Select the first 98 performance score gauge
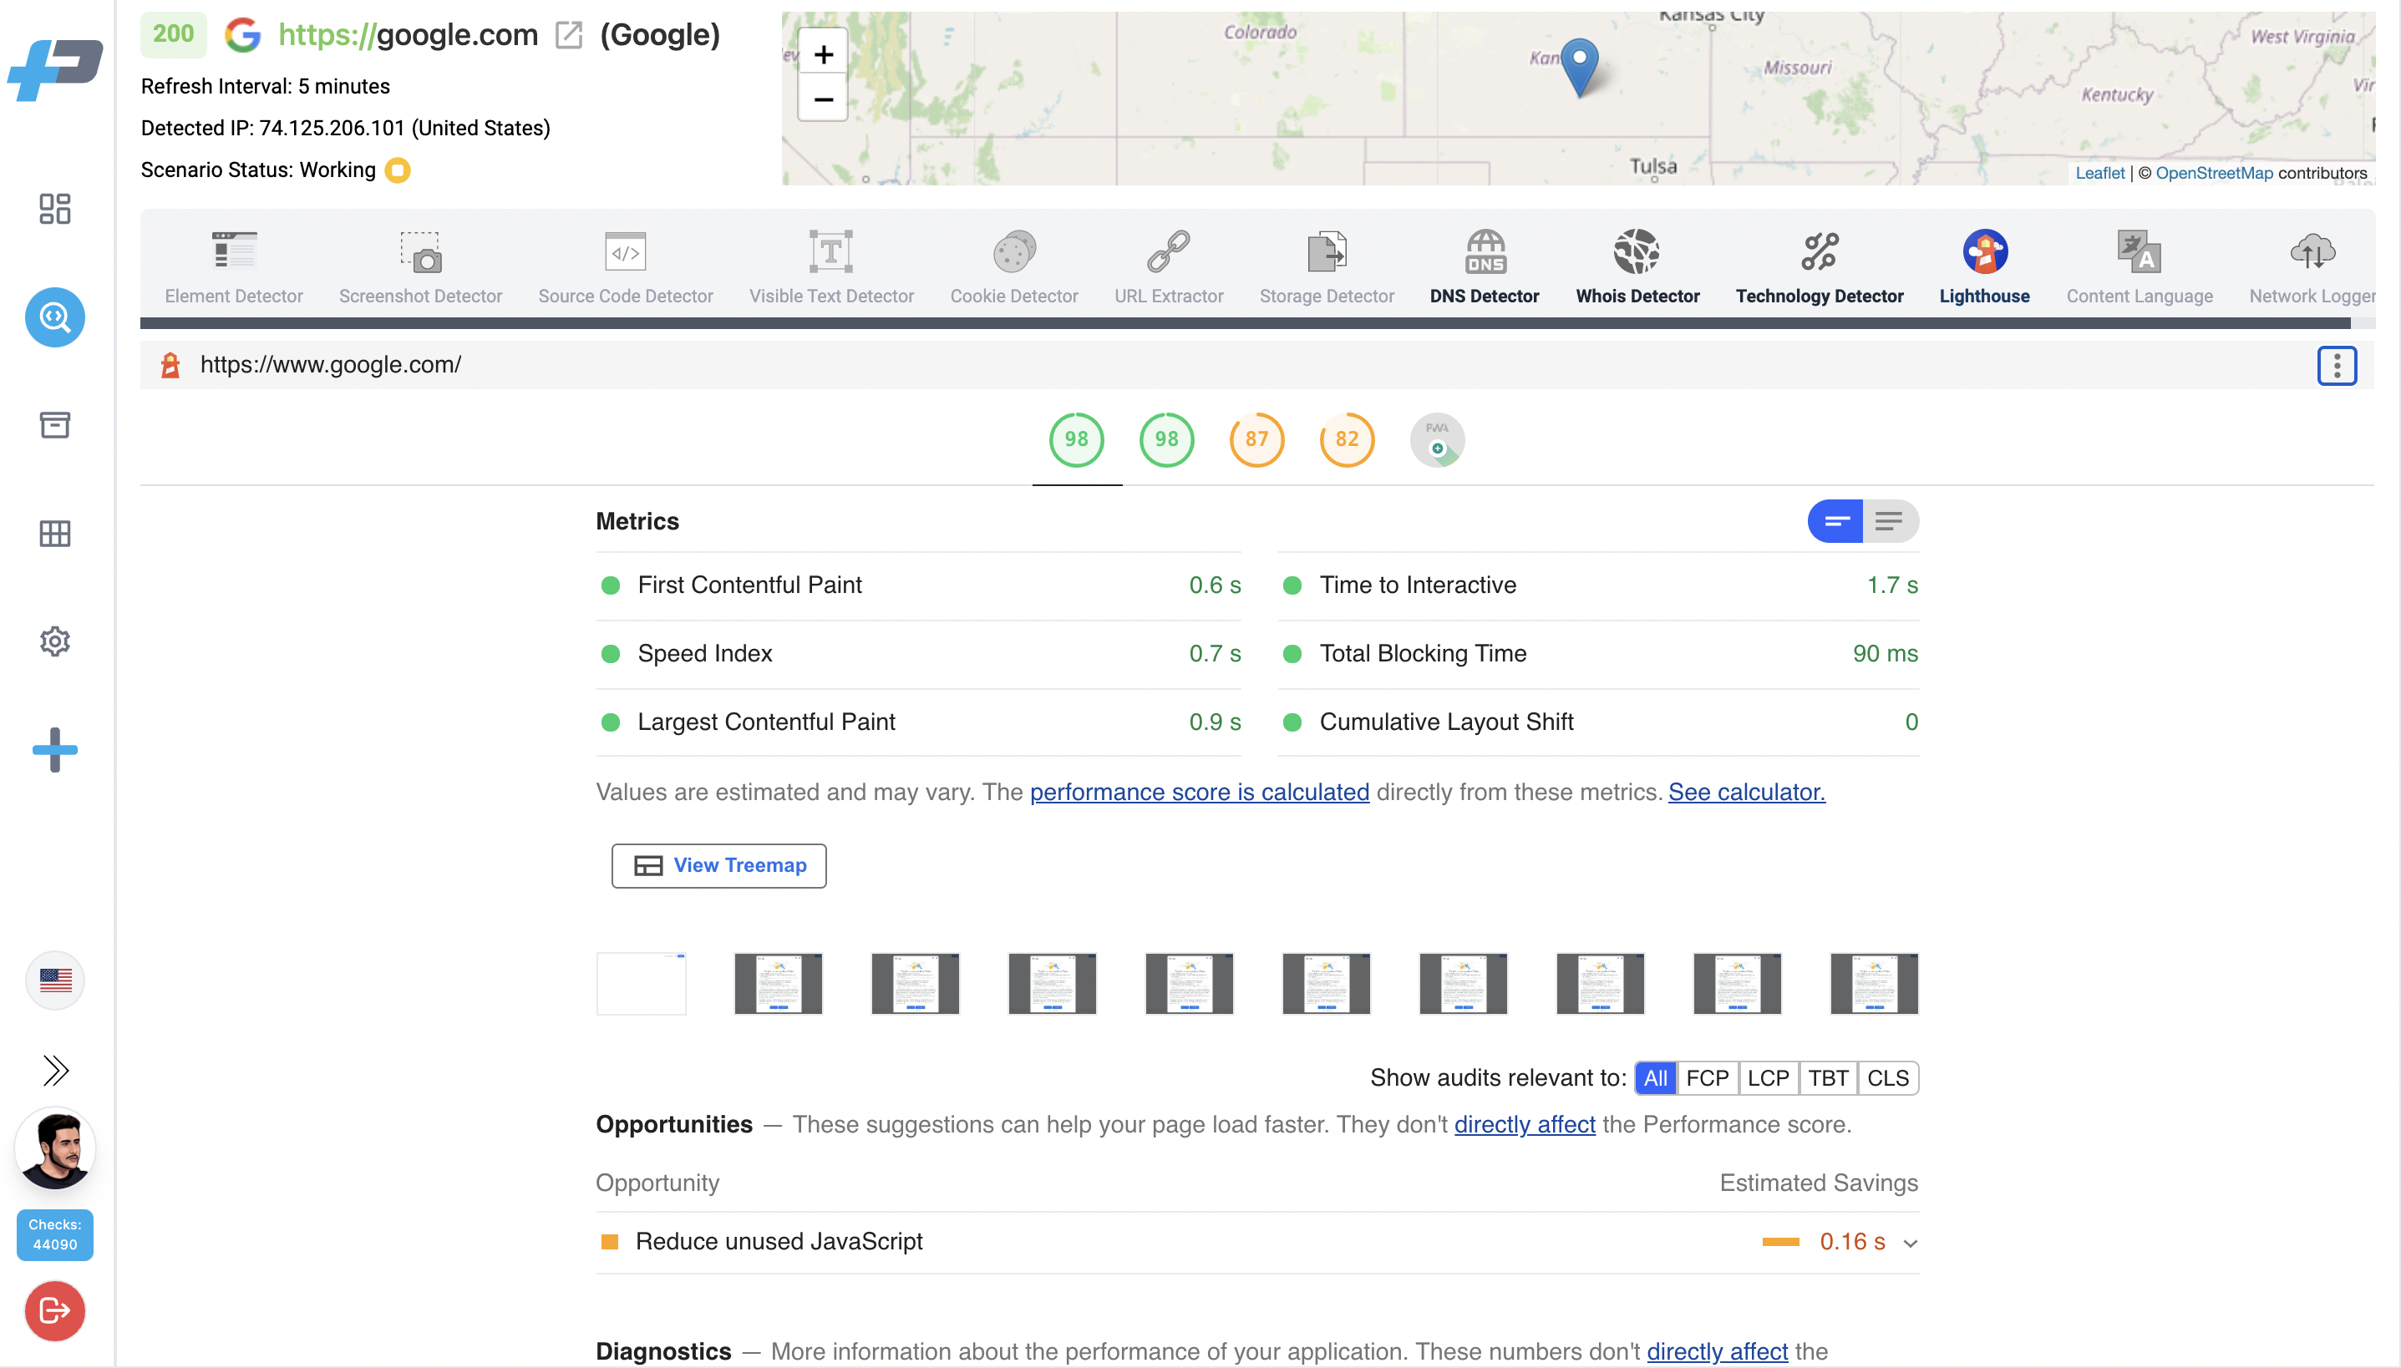Image resolution: width=2401 pixels, height=1368 pixels. [1076, 438]
